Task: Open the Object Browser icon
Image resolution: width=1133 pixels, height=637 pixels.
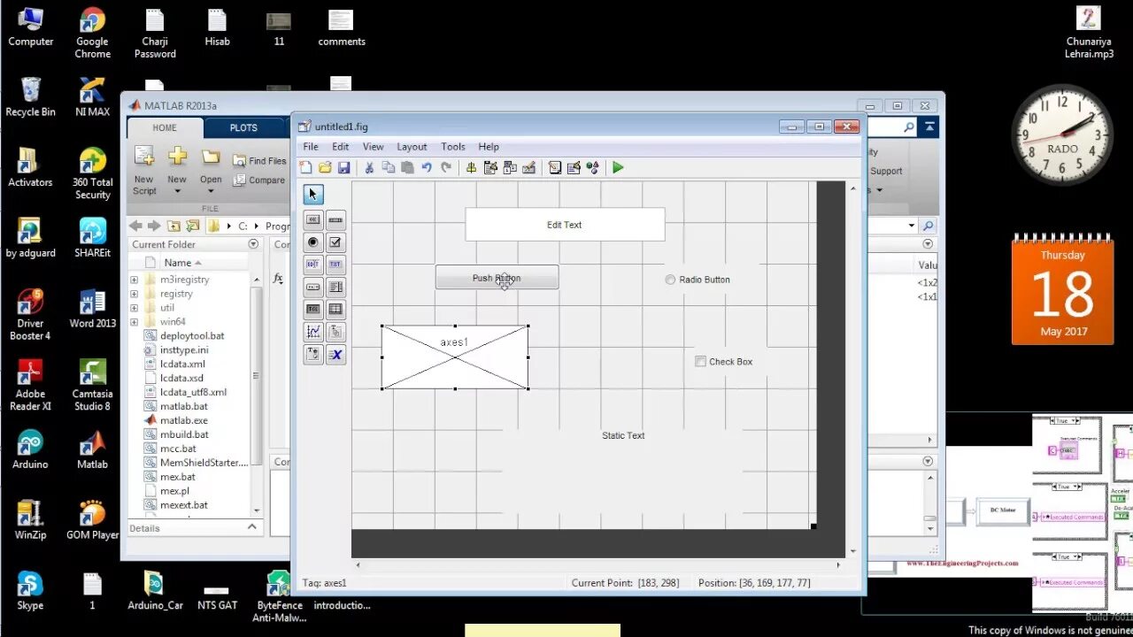Action: pyautogui.click(x=592, y=167)
